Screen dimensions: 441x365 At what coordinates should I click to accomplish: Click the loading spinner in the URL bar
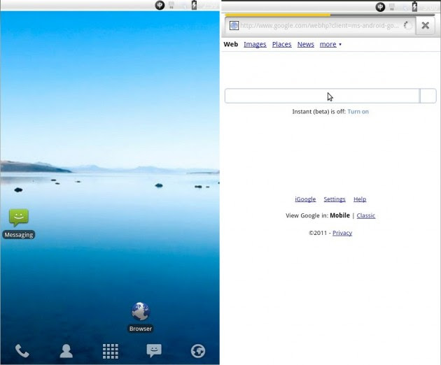pos(408,26)
